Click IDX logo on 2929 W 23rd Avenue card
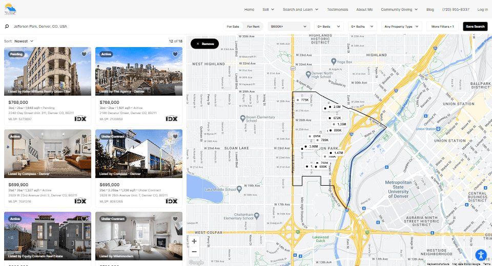The width and height of the screenshot is (492, 266). [80, 201]
